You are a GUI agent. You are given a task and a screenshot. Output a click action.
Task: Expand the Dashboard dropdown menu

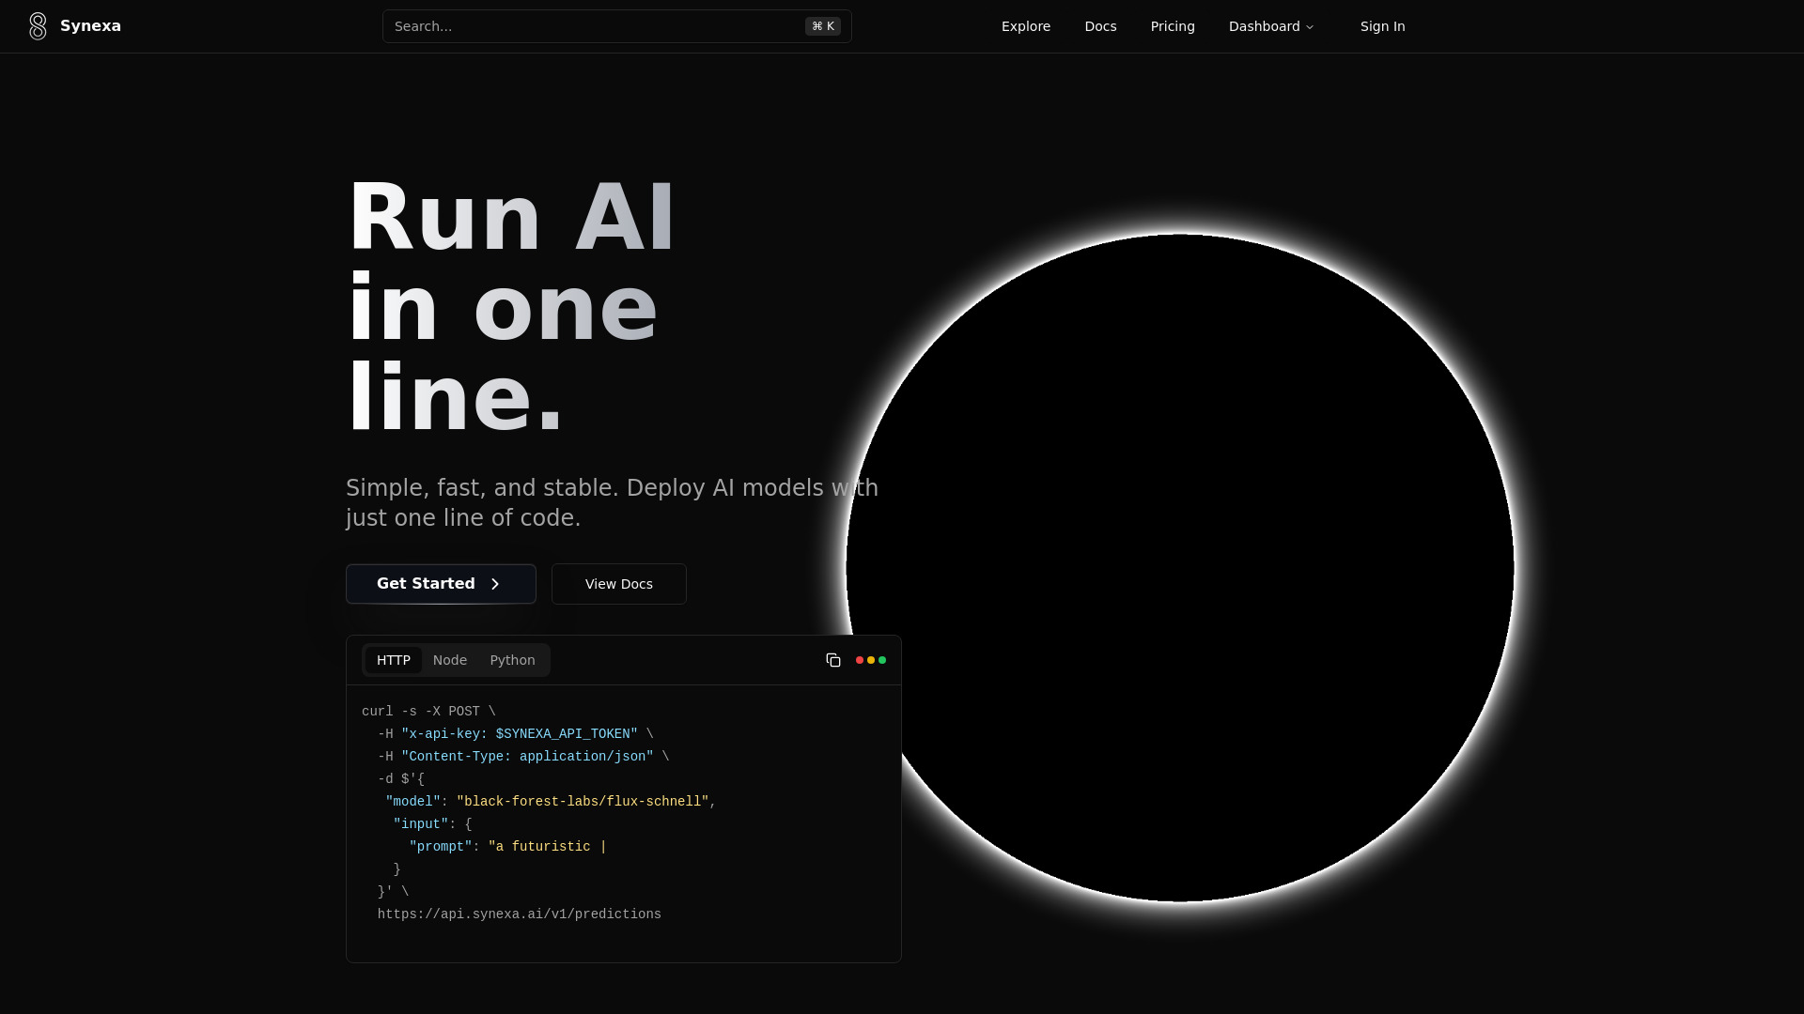pyautogui.click(x=1272, y=26)
